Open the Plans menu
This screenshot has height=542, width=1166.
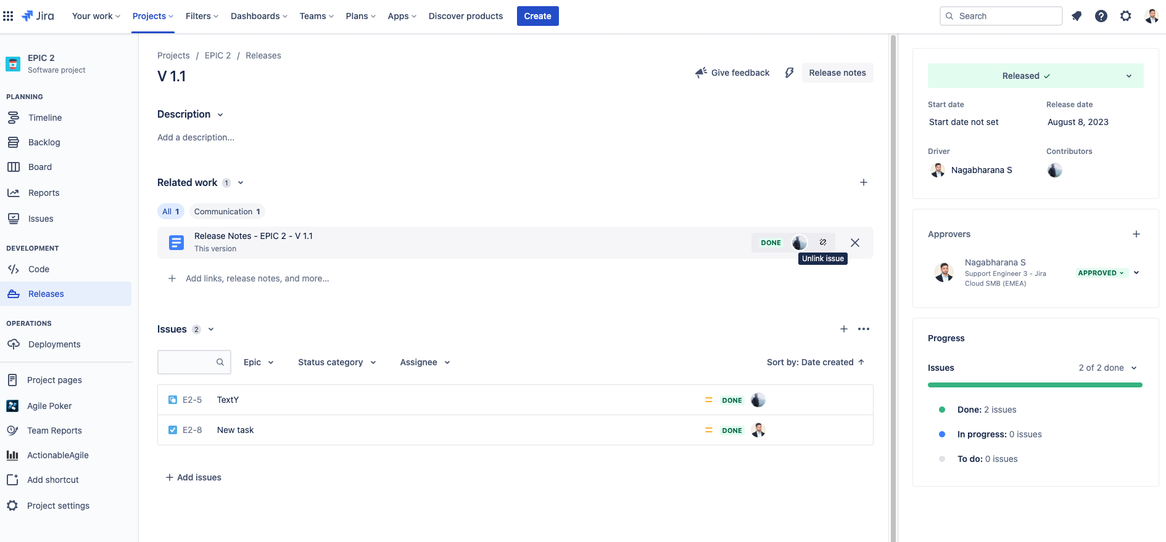coord(361,16)
